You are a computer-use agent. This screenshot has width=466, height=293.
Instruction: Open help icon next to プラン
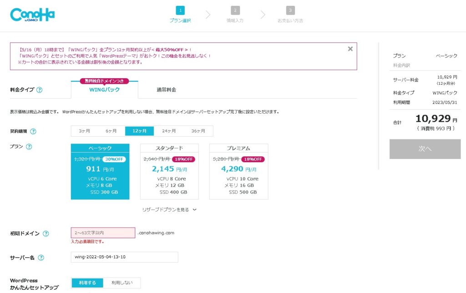point(29,147)
